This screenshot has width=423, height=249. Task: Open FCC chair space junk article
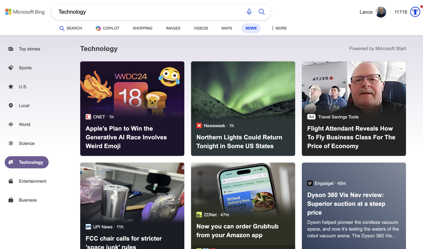pyautogui.click(x=124, y=242)
